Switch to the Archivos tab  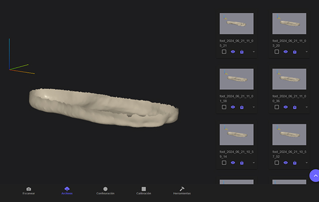67,191
